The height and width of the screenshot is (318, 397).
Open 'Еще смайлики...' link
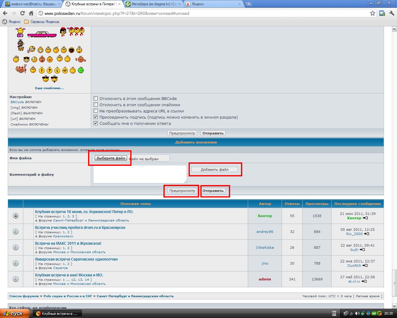(x=49, y=88)
